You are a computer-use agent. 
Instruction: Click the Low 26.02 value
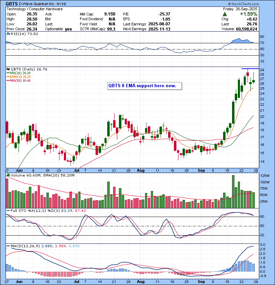[32, 24]
